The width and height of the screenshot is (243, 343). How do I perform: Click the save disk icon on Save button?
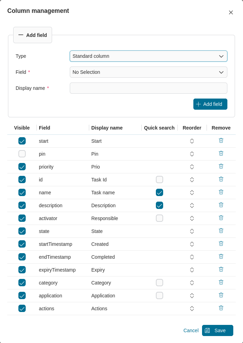pos(207,330)
